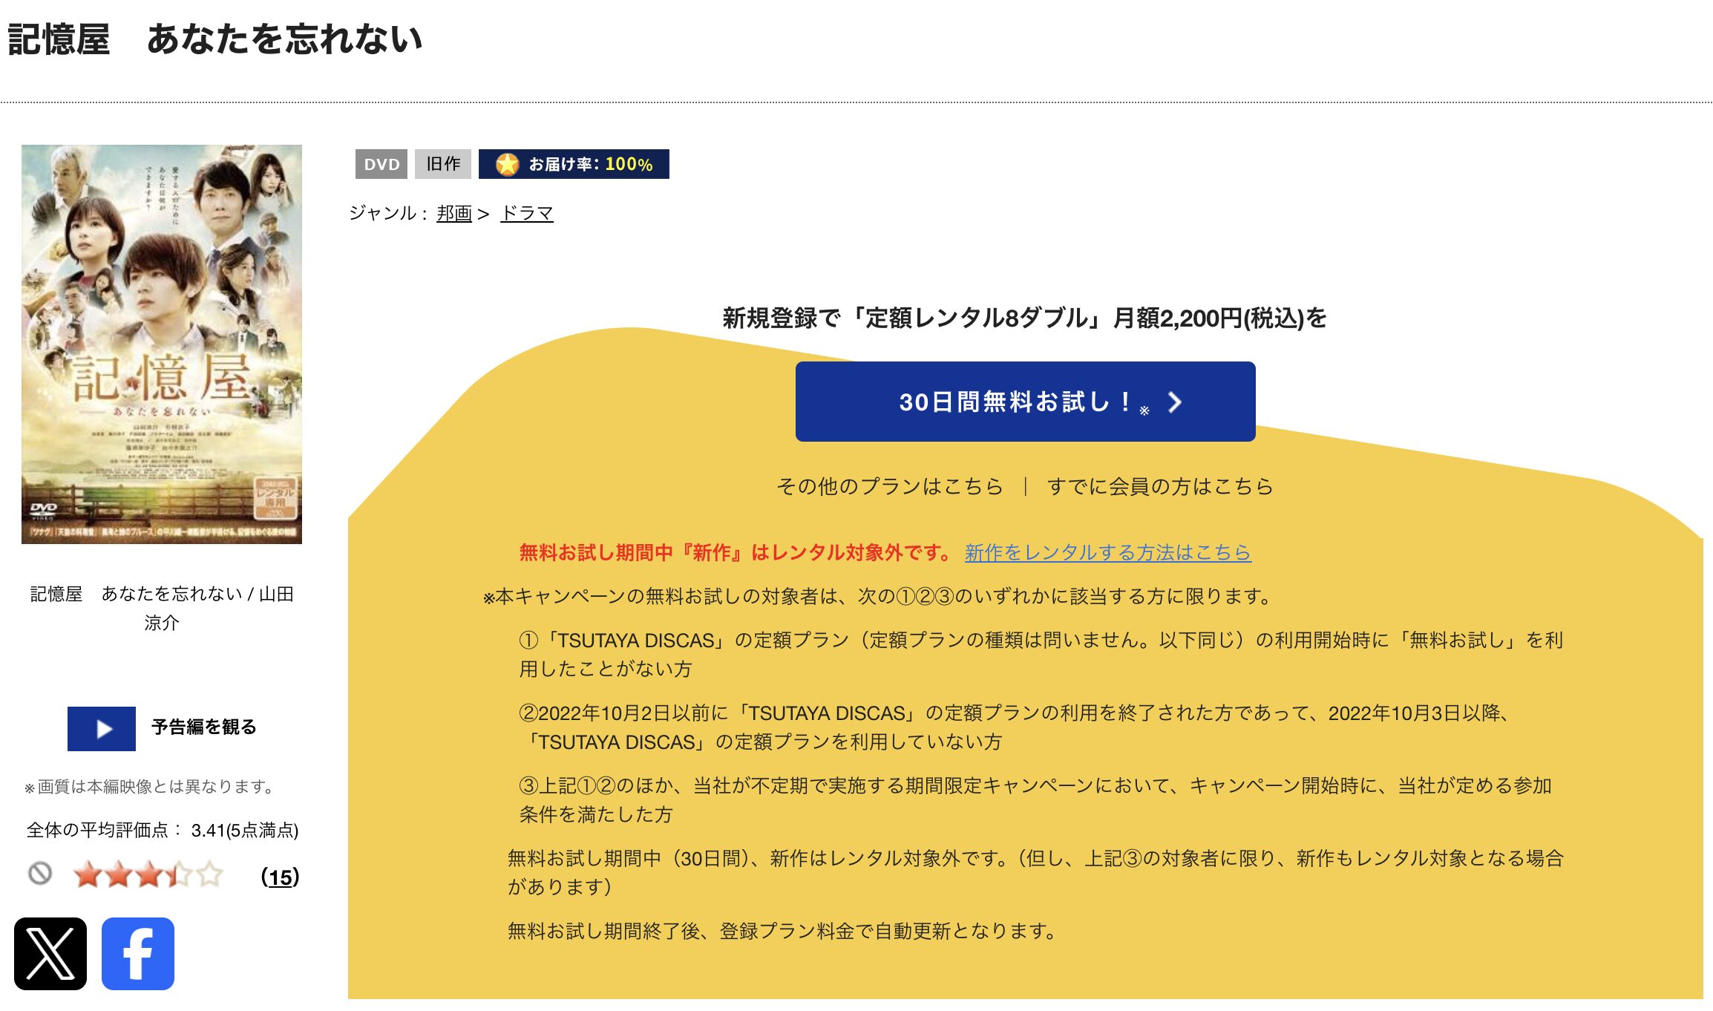Open the (15) reviews link
This screenshot has width=1713, height=1011.
(280, 877)
